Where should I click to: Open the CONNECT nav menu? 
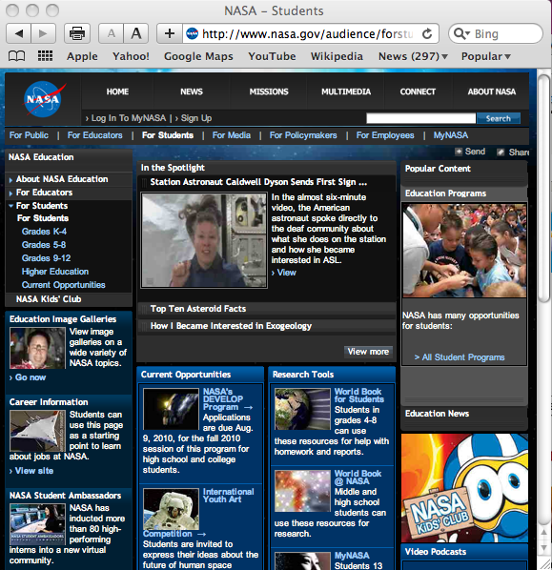(418, 92)
